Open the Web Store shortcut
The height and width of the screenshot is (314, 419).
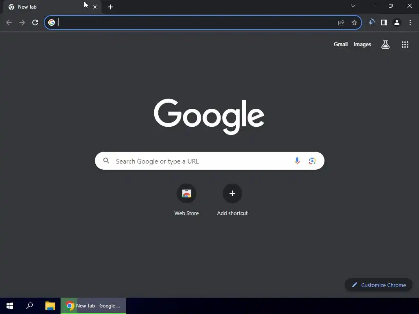186,193
